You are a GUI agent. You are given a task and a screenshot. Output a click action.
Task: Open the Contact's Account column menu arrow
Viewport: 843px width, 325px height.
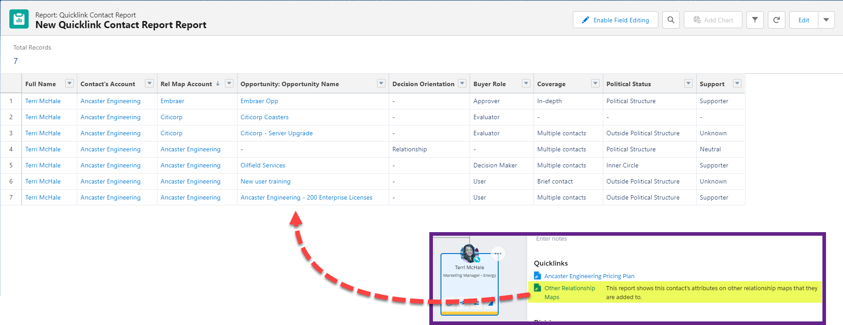pos(149,83)
